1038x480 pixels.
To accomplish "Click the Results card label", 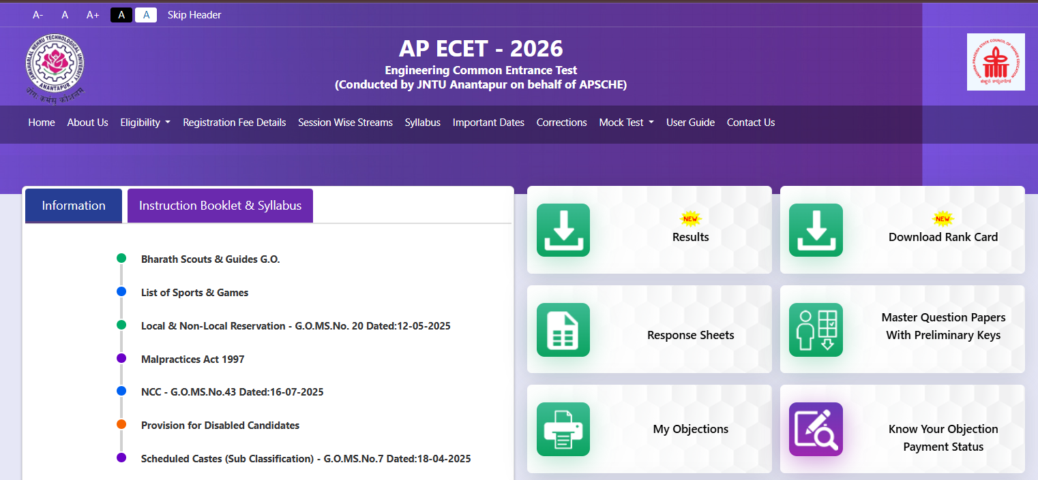I will (691, 237).
